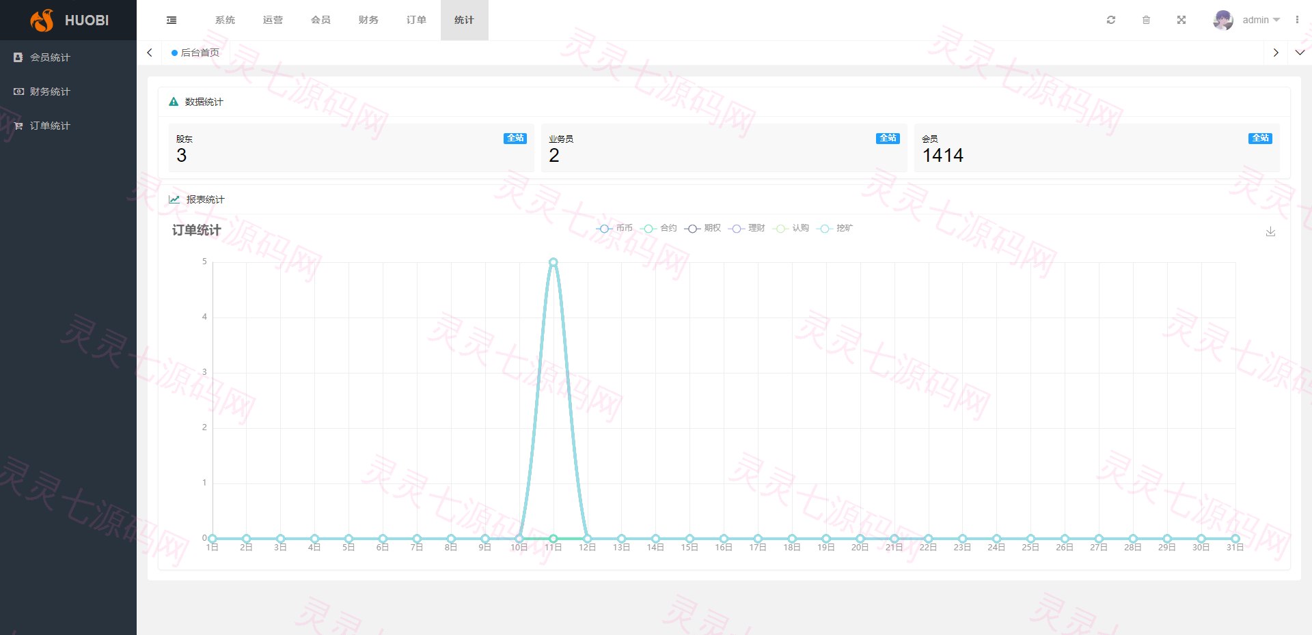The image size is (1312, 635).
Task: Open the 运营 top menu
Action: 273,20
